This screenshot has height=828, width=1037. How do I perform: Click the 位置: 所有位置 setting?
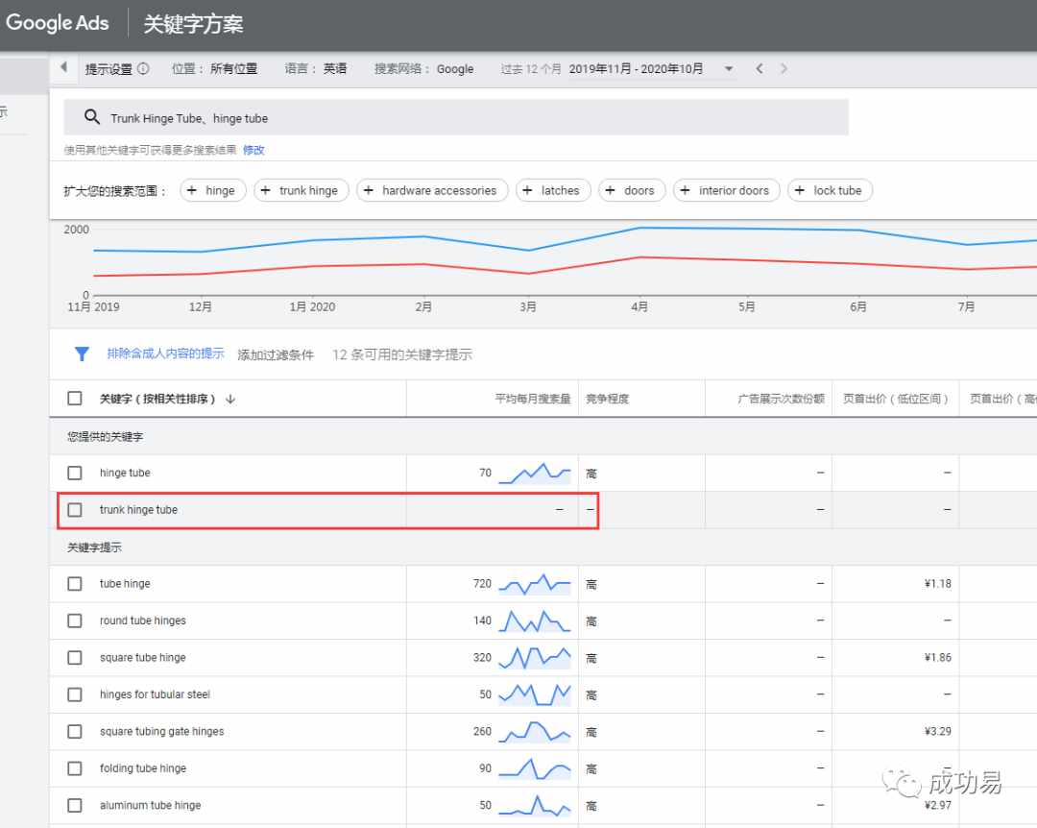tap(214, 69)
